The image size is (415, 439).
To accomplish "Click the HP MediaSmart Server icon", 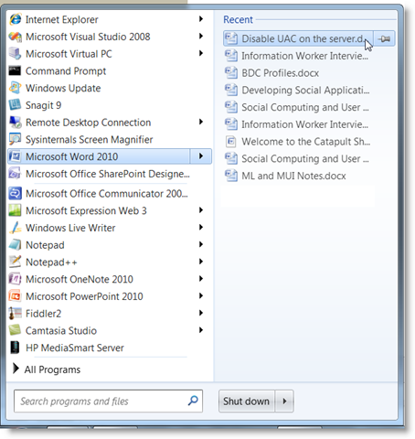I will [15, 348].
